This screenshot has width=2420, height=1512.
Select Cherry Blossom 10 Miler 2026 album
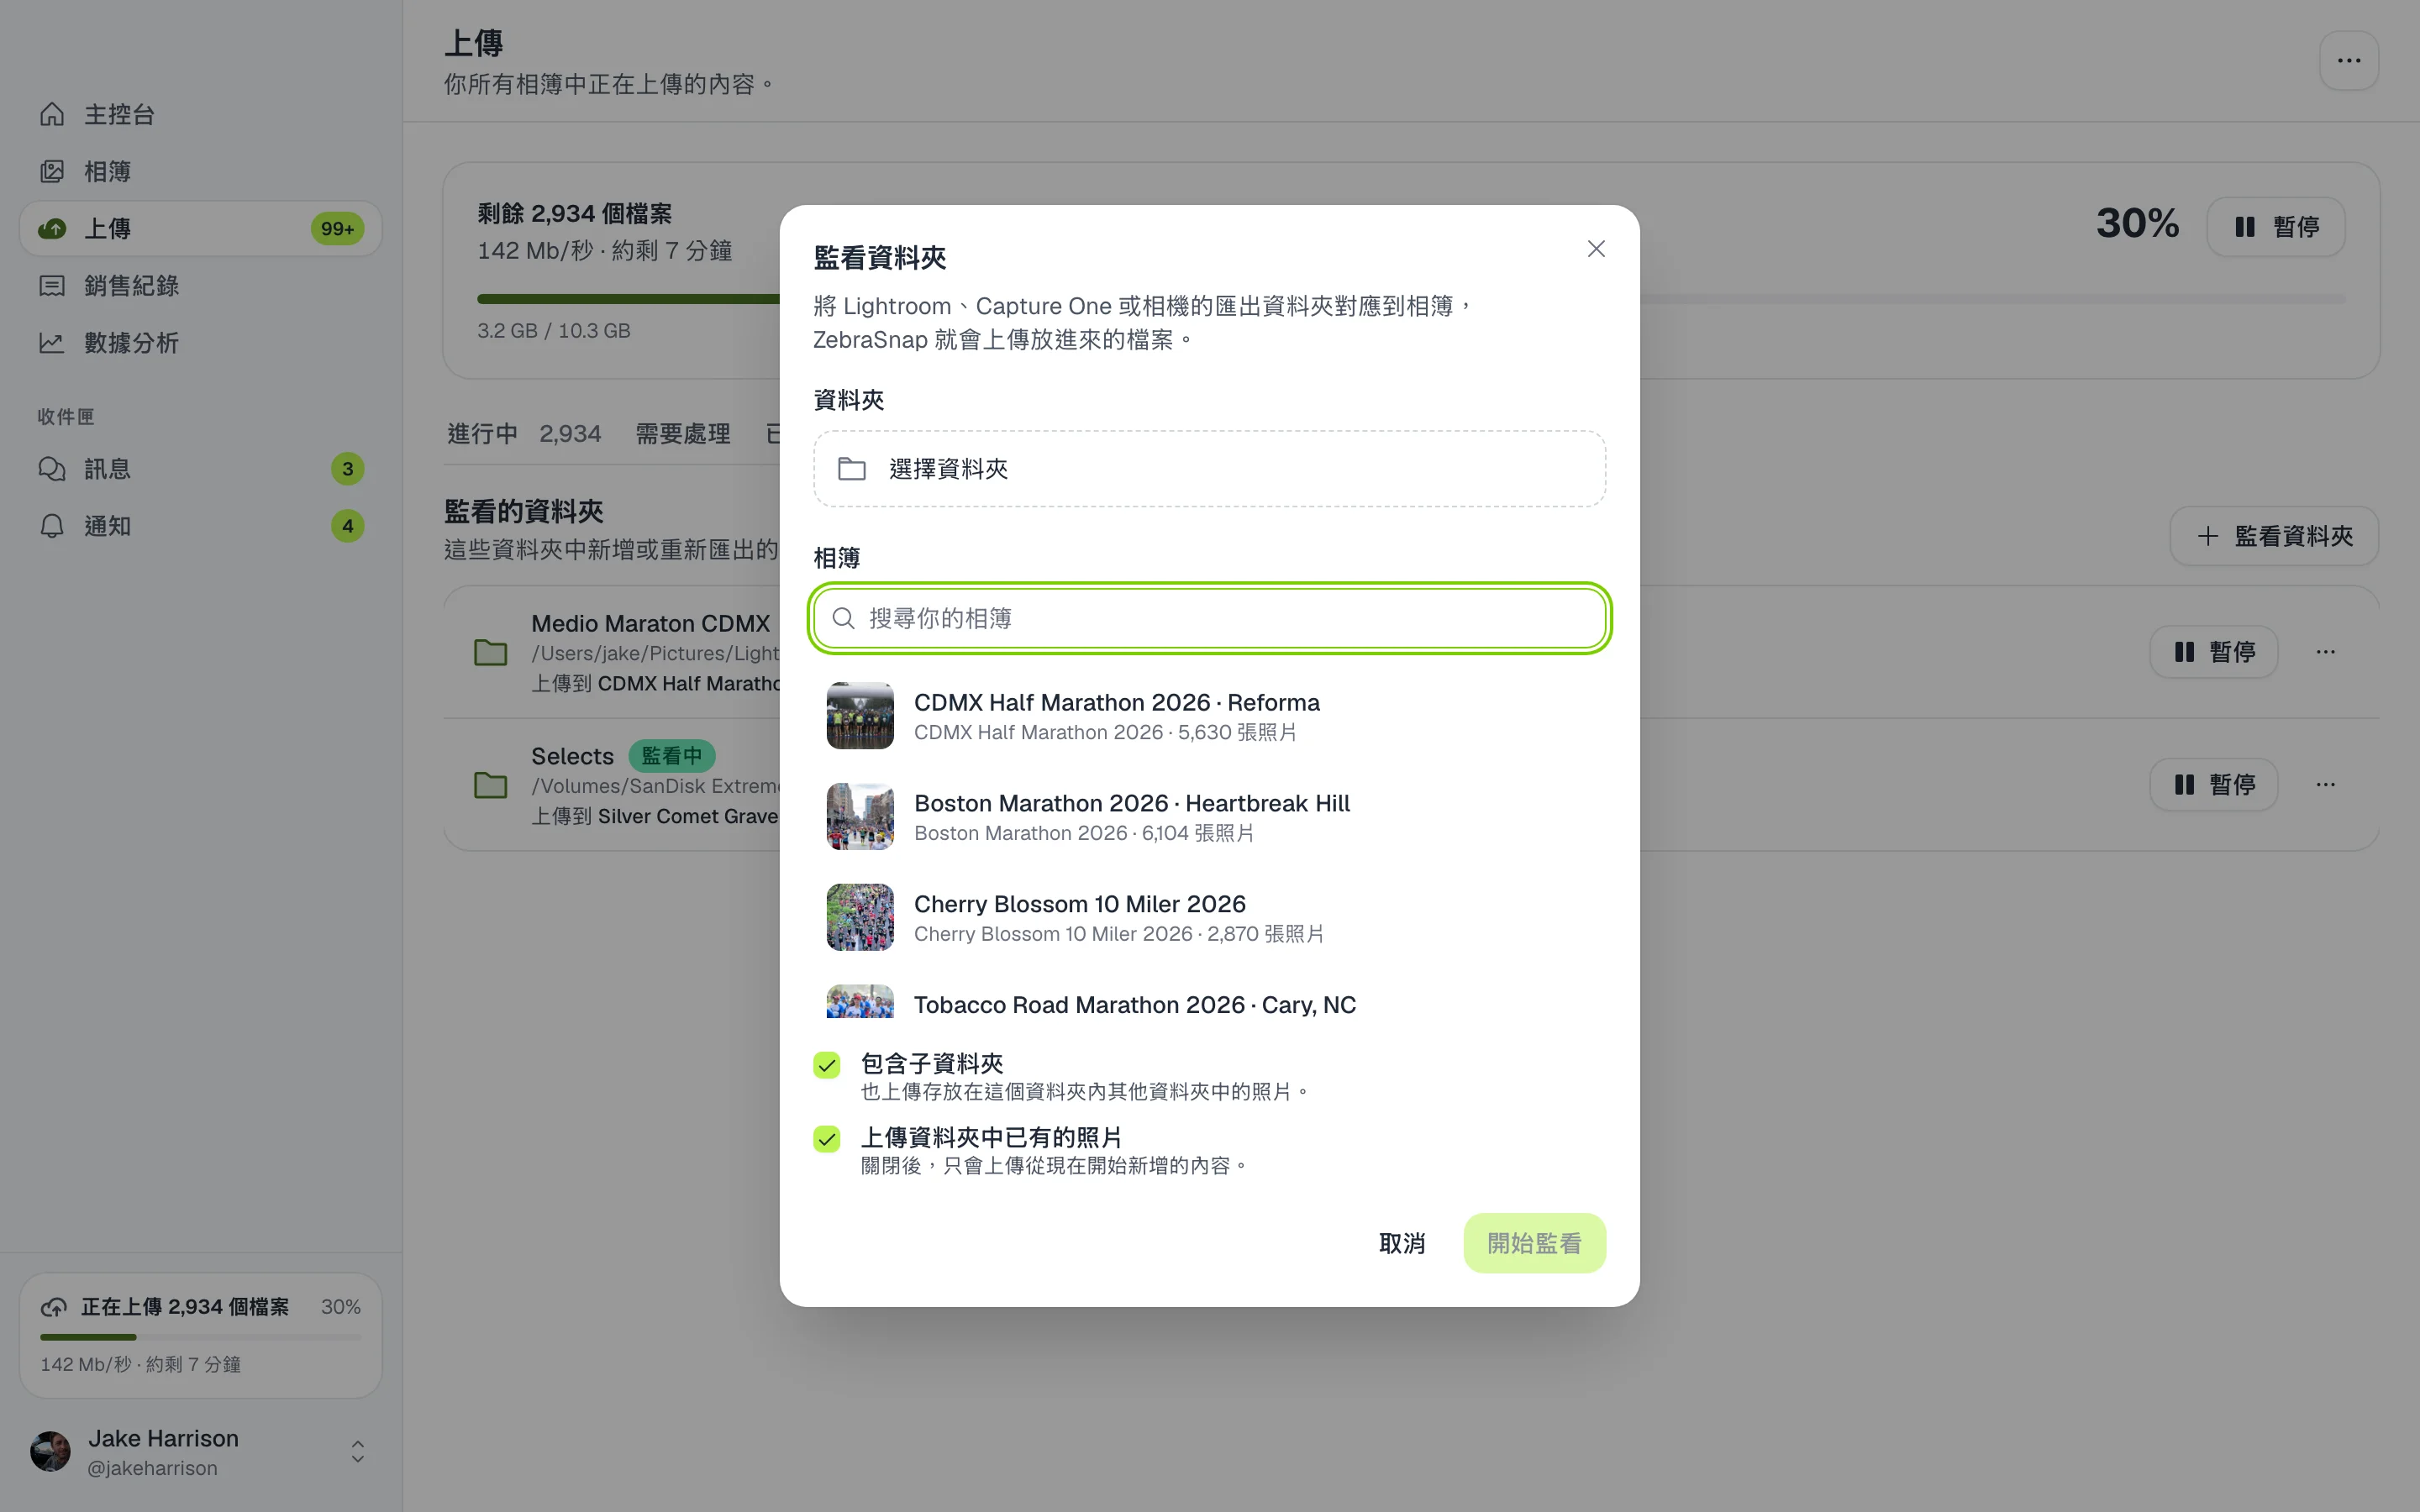pyautogui.click(x=1209, y=917)
